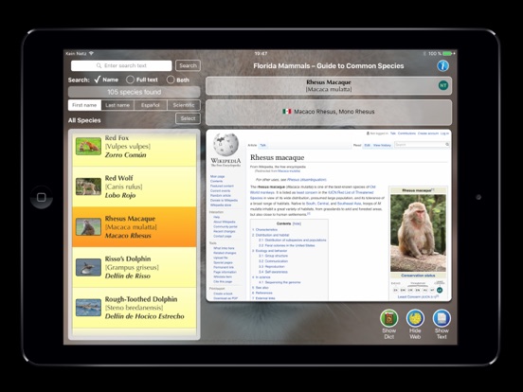Switch to First name sorting tab
Screen dimensions: 523x392
tap(84, 105)
